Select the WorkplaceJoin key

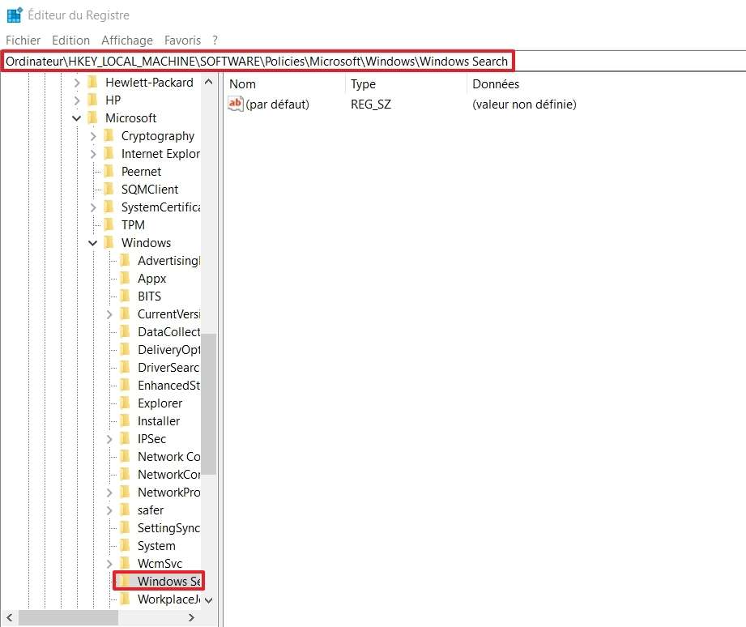tap(169, 599)
